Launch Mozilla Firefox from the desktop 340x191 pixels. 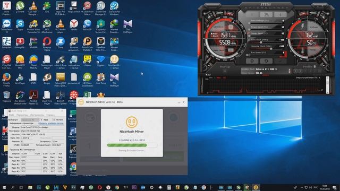[x=6, y=80]
